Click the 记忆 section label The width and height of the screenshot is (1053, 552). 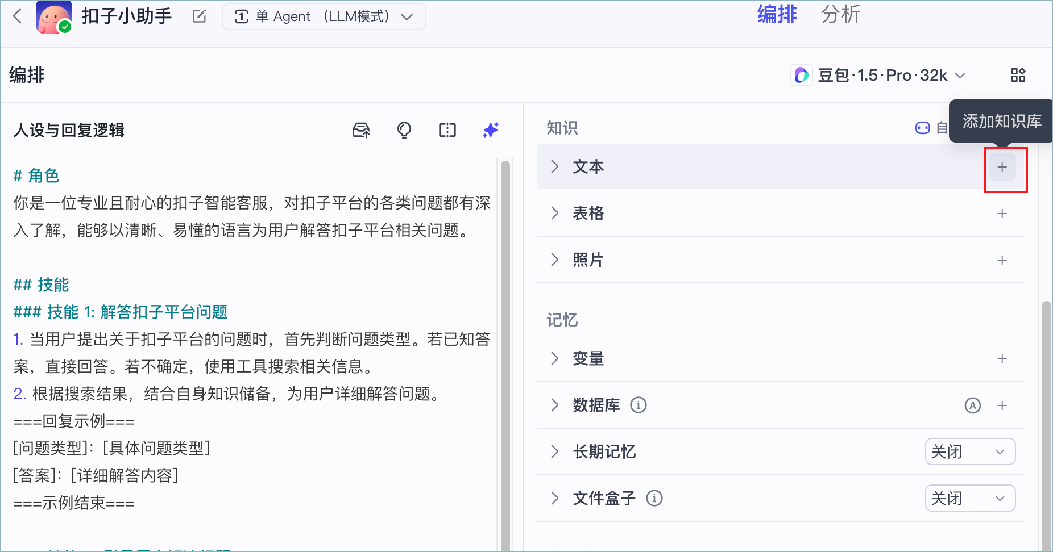coord(562,320)
